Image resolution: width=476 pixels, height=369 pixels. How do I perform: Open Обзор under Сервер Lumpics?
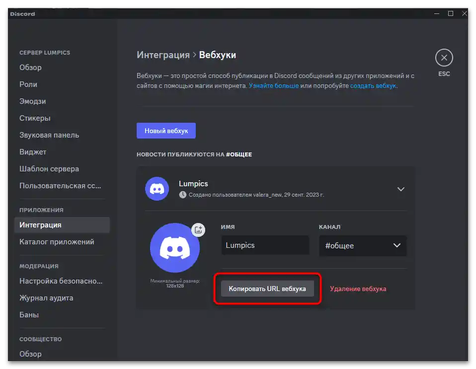click(30, 68)
